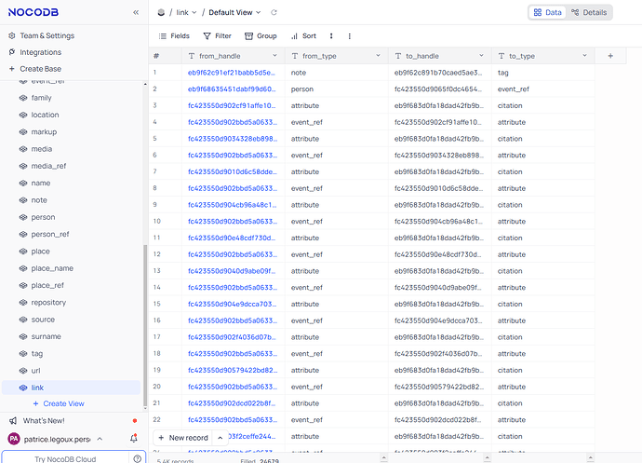This screenshot has height=463, width=642.
Task: Click Create Base
Action: coord(41,69)
